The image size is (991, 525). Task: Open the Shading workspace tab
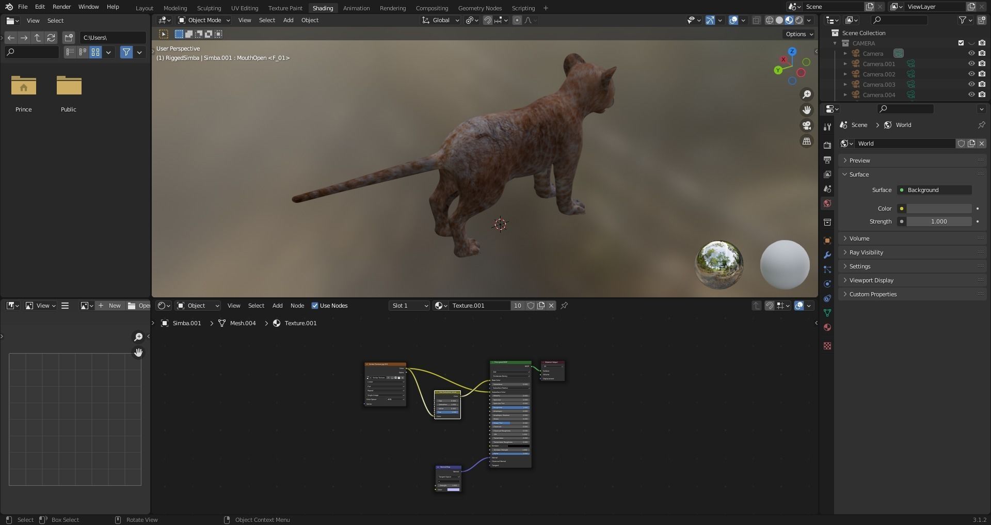(323, 8)
